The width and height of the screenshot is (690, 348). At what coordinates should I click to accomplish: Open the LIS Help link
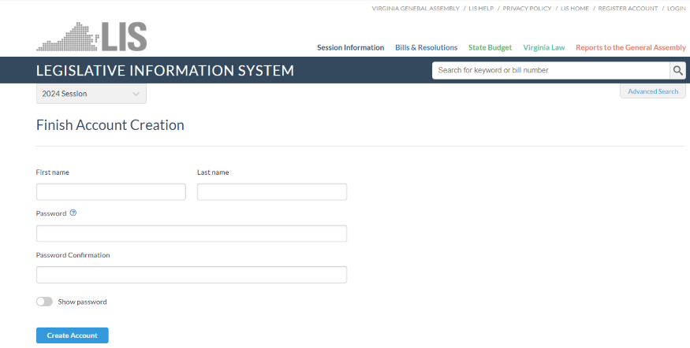[479, 8]
